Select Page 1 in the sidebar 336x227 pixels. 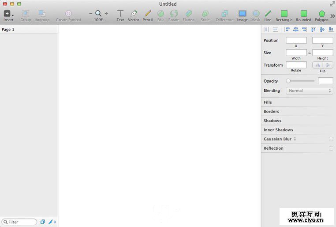tap(8, 30)
